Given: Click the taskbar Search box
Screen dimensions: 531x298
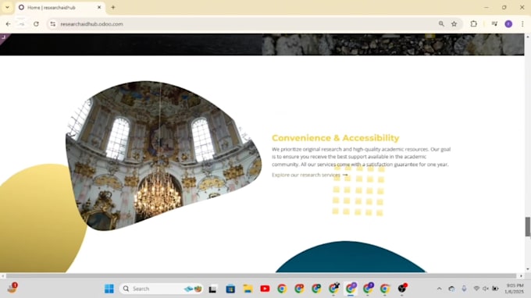Looking at the screenshot, I should [x=161, y=289].
